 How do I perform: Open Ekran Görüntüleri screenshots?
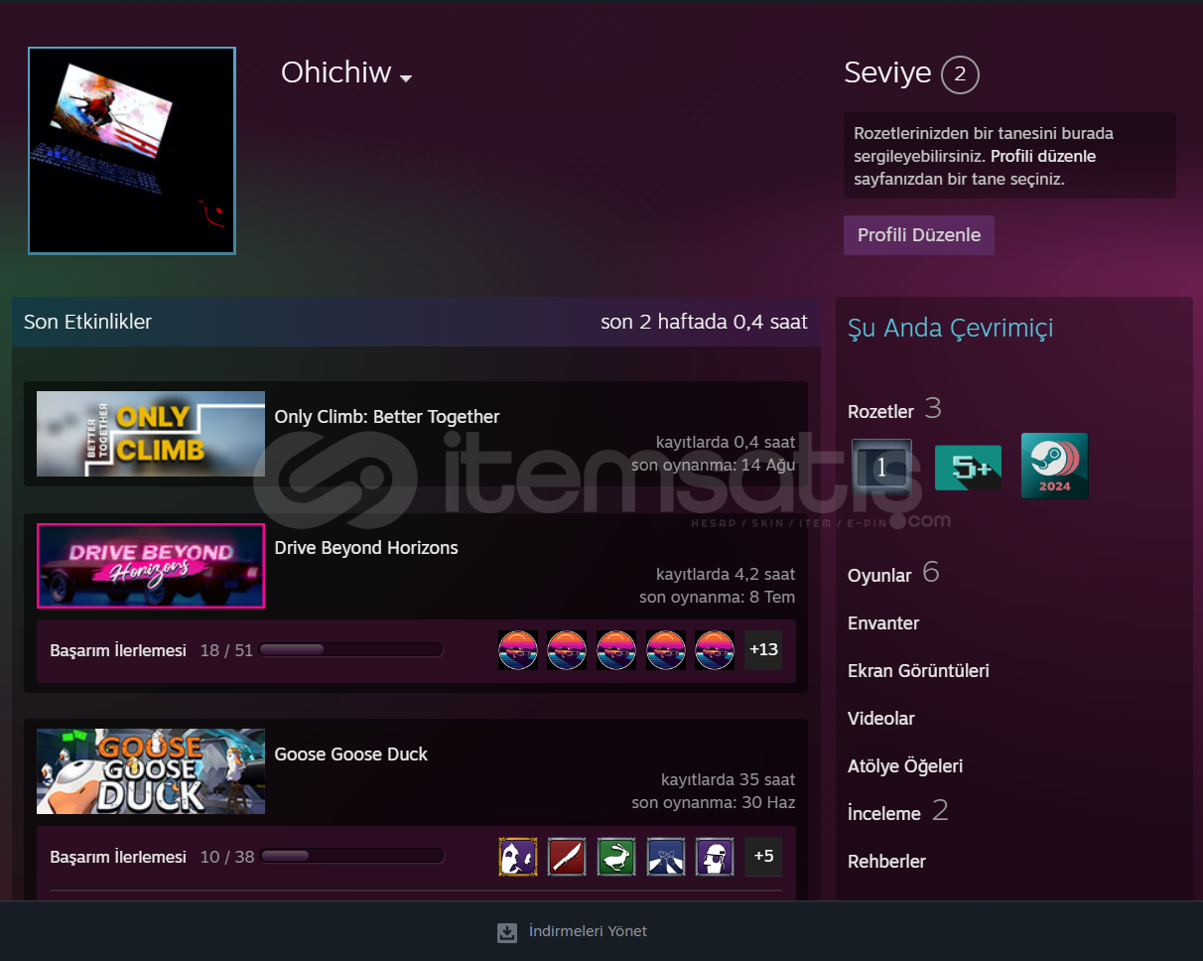[918, 671]
